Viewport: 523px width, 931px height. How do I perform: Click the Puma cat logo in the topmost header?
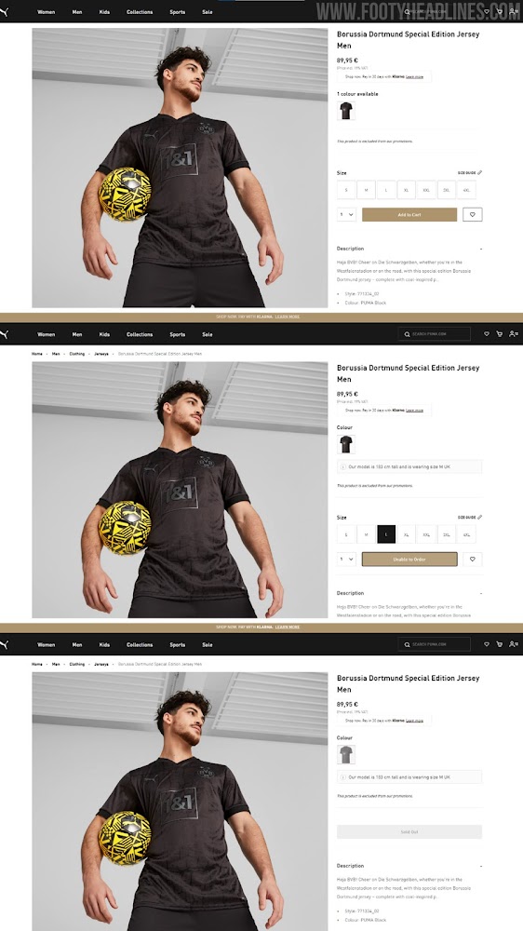[x=4, y=11]
